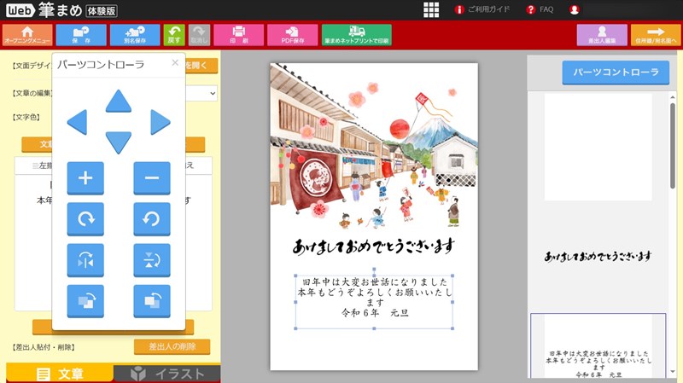Click the user account icon

(574, 9)
